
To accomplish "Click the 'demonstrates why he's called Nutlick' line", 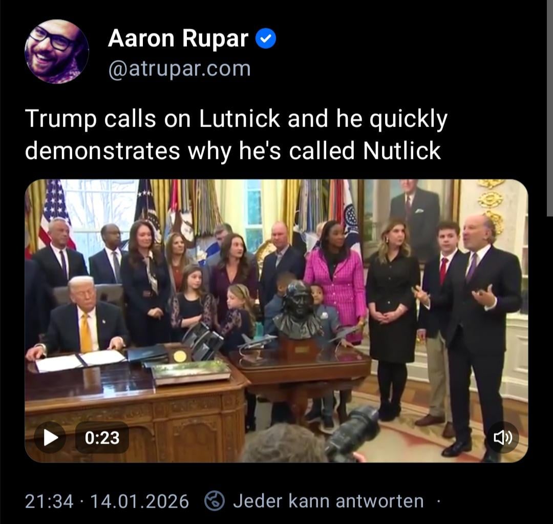I will [233, 151].
